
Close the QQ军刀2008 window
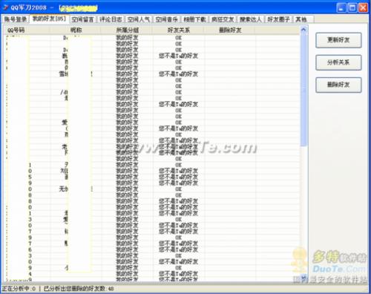(363, 8)
